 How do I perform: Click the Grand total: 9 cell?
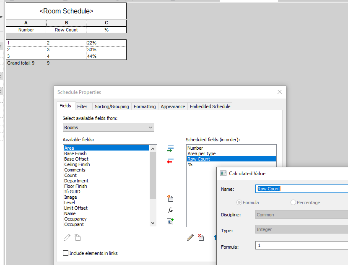click(x=26, y=63)
